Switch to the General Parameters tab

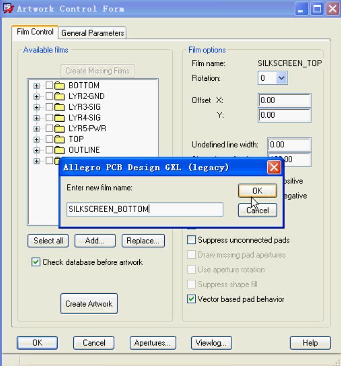click(x=92, y=33)
